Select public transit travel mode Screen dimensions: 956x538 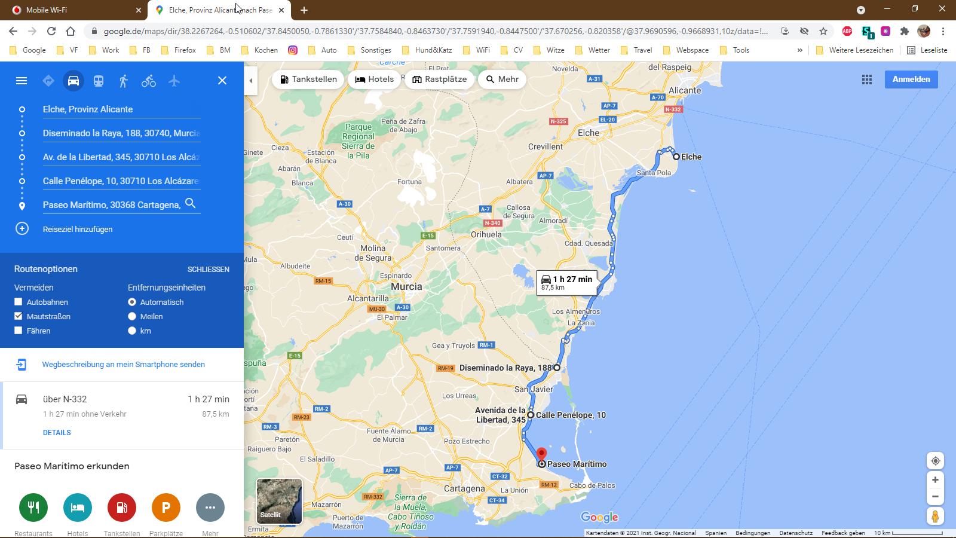[x=99, y=81]
